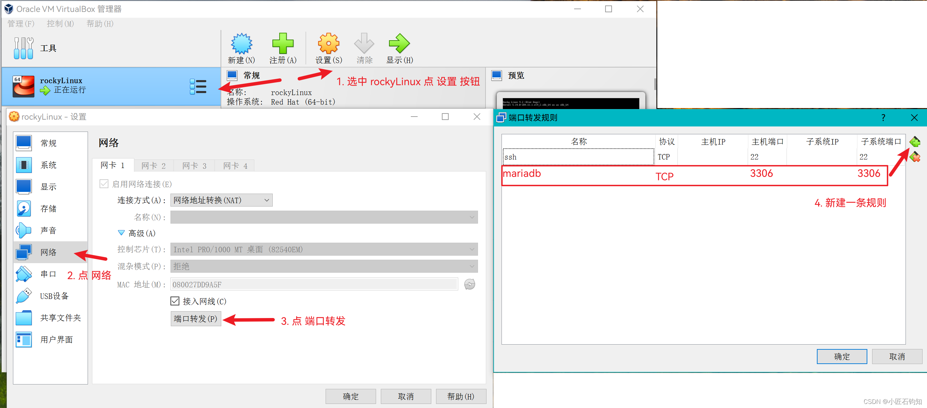Click MAC address input field
Image resolution: width=927 pixels, height=408 pixels.
click(314, 285)
